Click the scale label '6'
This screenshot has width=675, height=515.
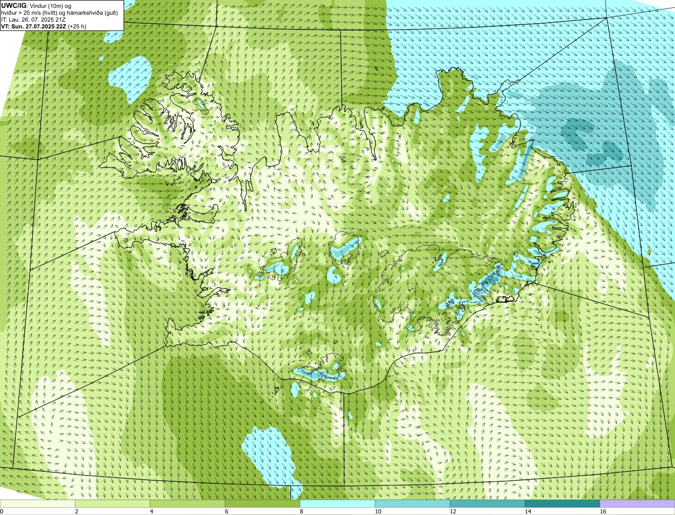point(226,511)
